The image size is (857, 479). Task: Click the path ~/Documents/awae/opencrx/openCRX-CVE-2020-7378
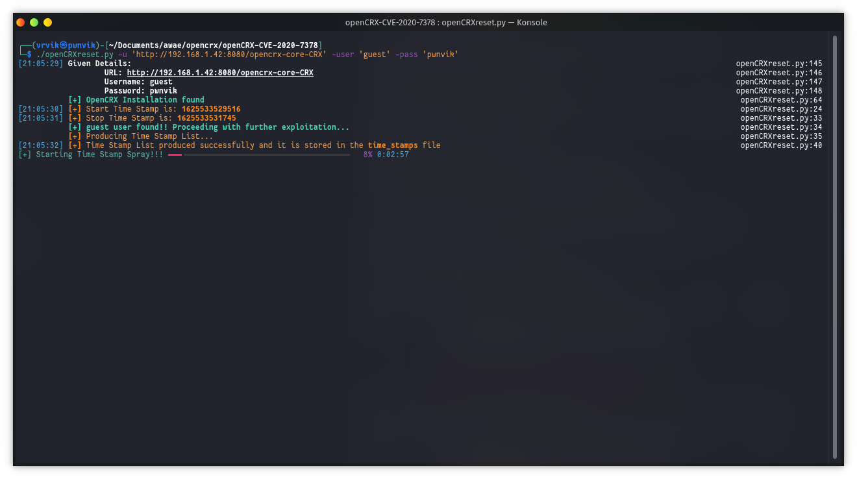point(214,45)
